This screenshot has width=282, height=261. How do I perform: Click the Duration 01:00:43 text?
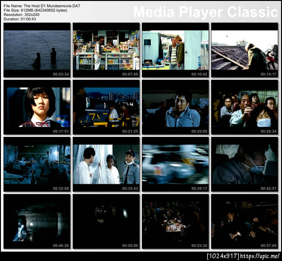point(20,19)
